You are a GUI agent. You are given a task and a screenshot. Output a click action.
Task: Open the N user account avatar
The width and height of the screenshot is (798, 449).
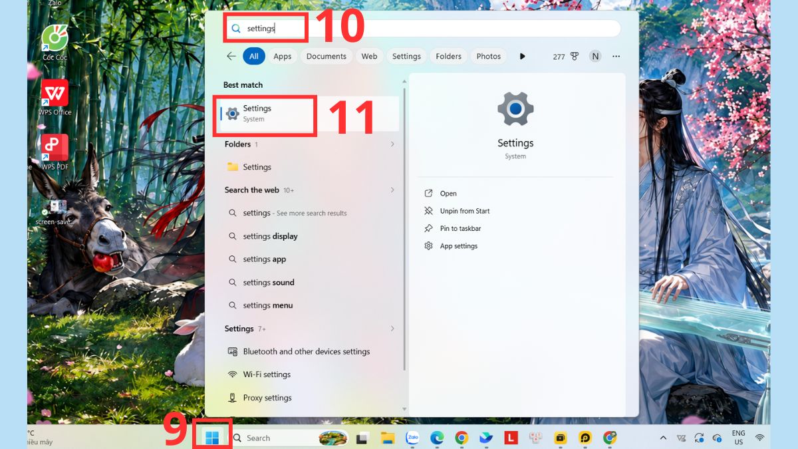pos(595,57)
